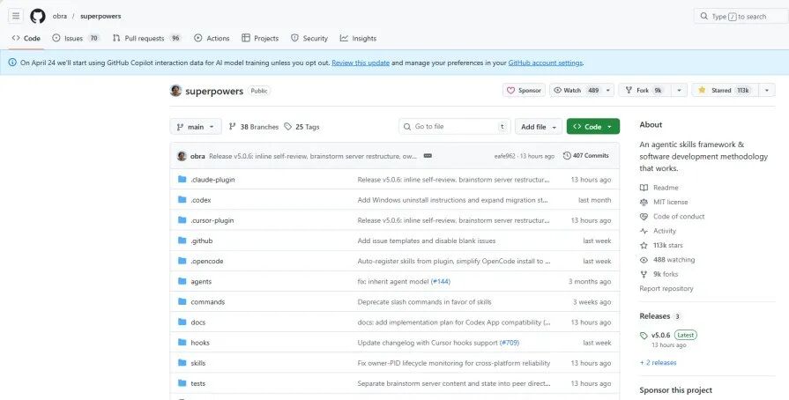789x400 pixels.
Task: Open the docs folder
Action: coord(198,322)
